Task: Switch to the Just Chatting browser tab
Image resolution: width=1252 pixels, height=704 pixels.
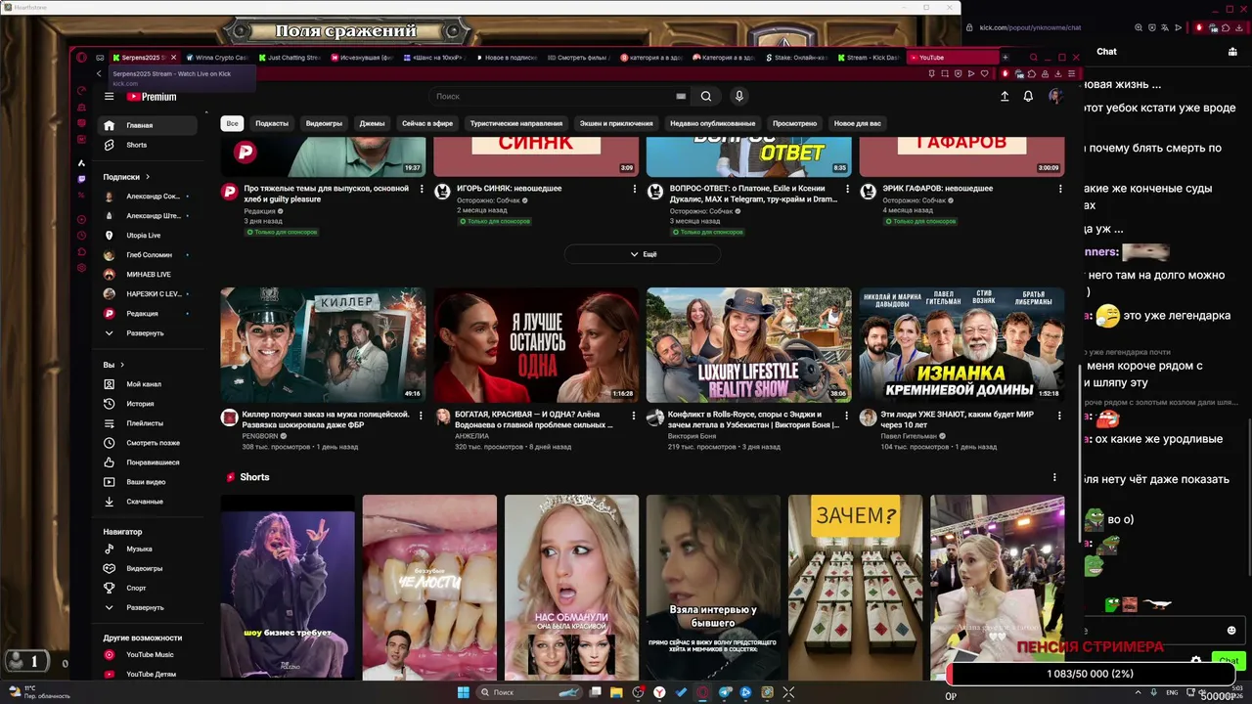Action: (290, 58)
